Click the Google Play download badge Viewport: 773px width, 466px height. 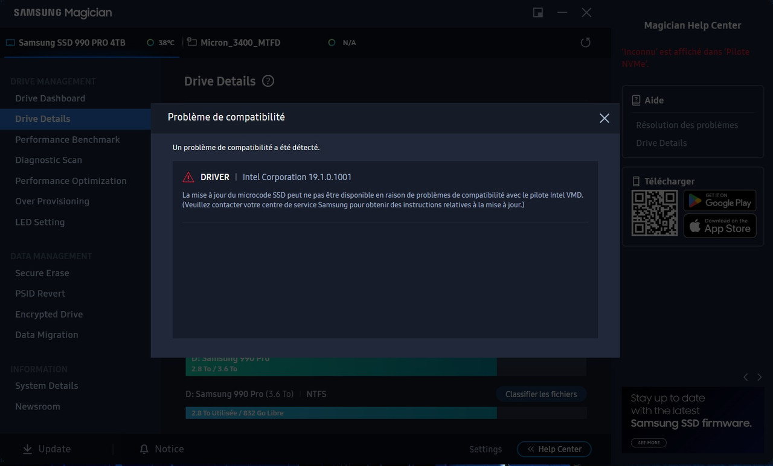click(720, 201)
